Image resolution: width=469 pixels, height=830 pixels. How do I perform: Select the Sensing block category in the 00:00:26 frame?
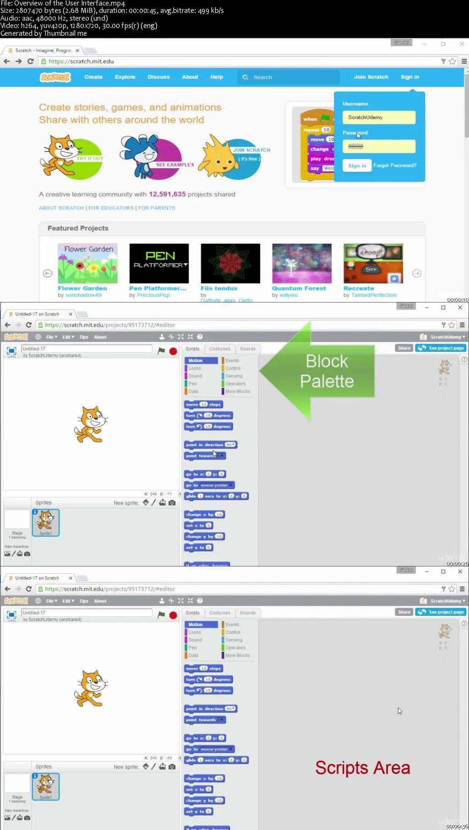[234, 376]
